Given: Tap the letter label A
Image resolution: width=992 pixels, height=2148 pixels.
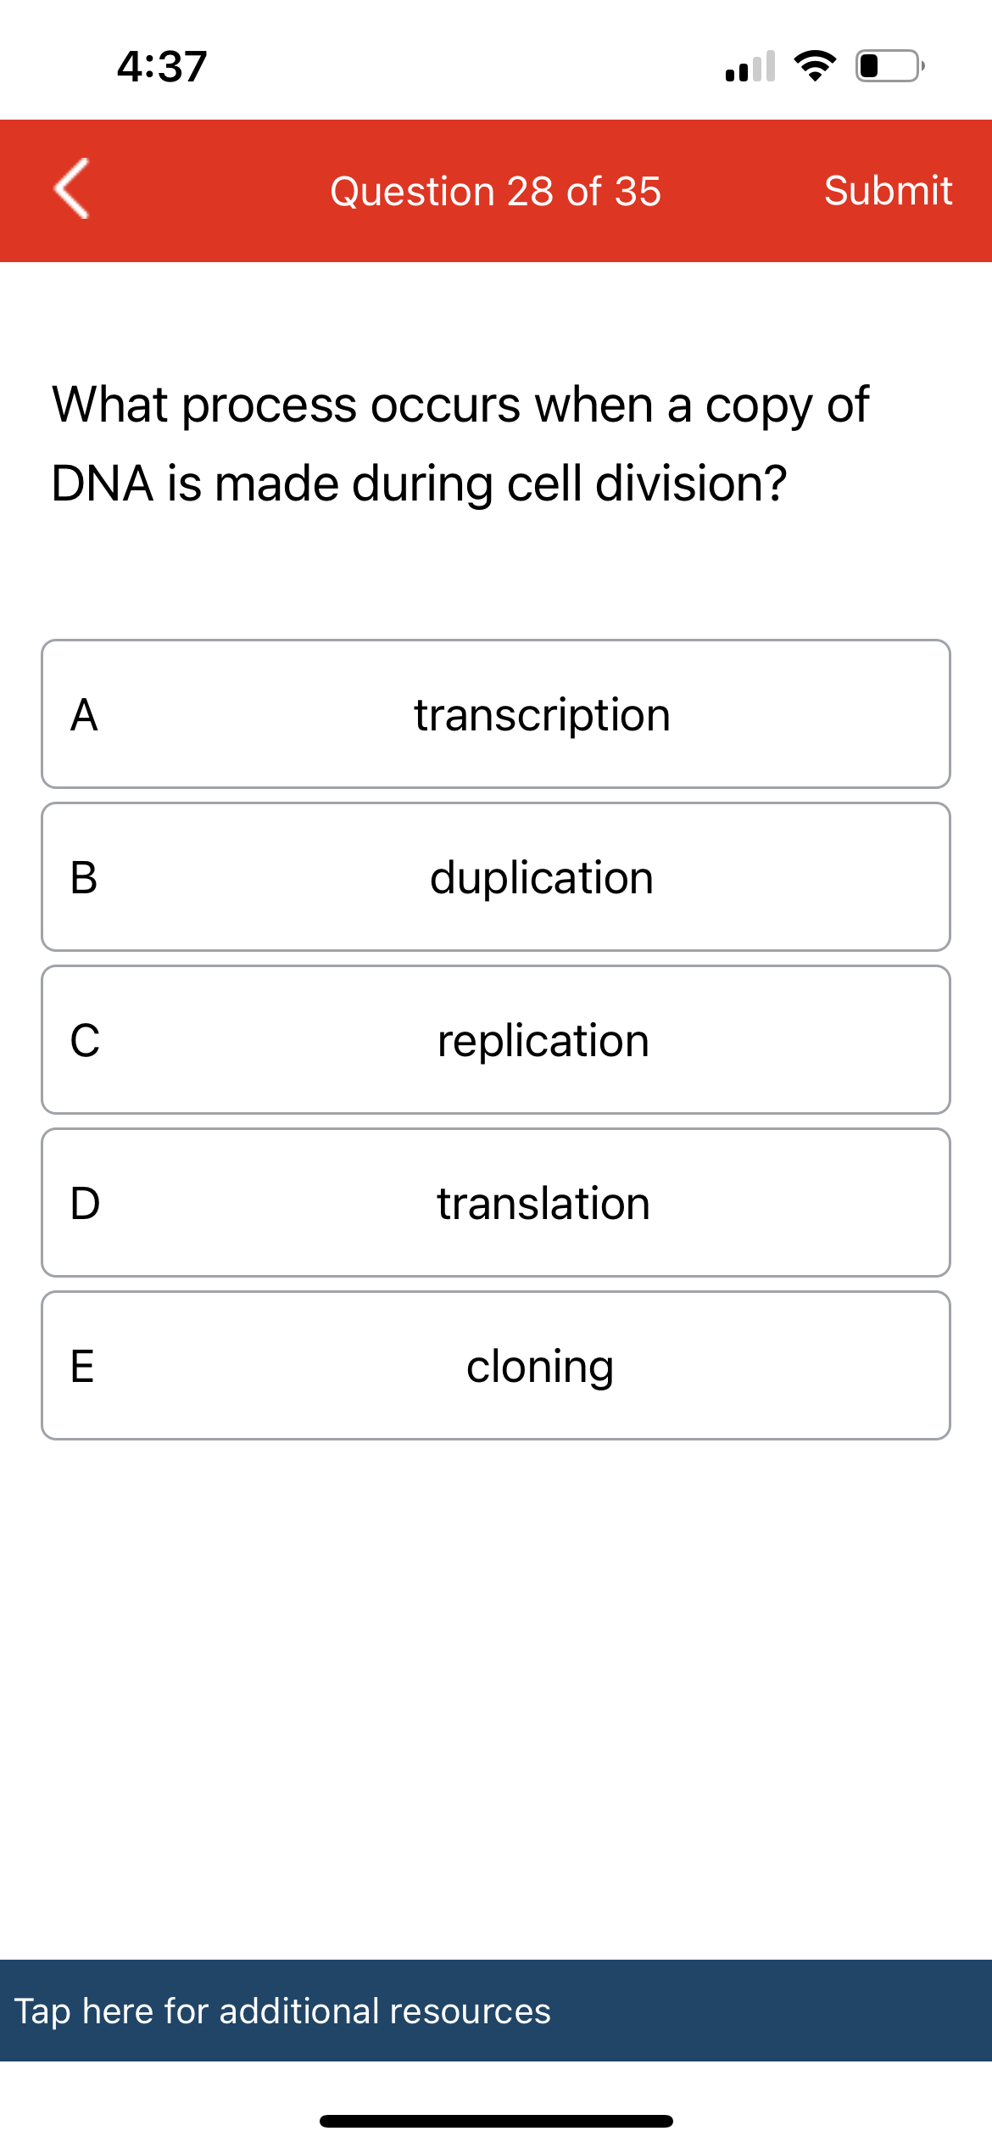Looking at the screenshot, I should pos(86,713).
